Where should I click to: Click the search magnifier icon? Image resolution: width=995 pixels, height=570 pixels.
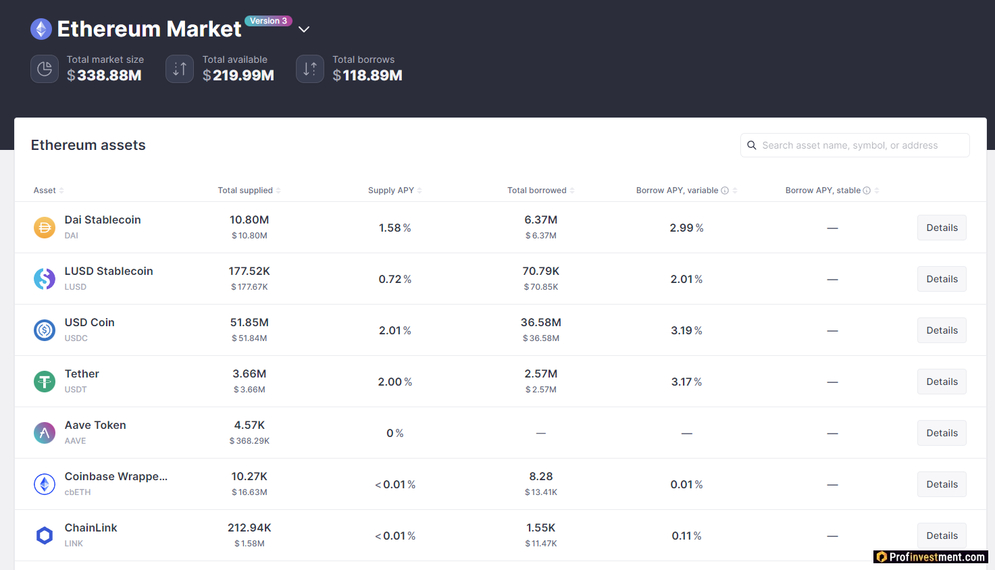(x=752, y=145)
